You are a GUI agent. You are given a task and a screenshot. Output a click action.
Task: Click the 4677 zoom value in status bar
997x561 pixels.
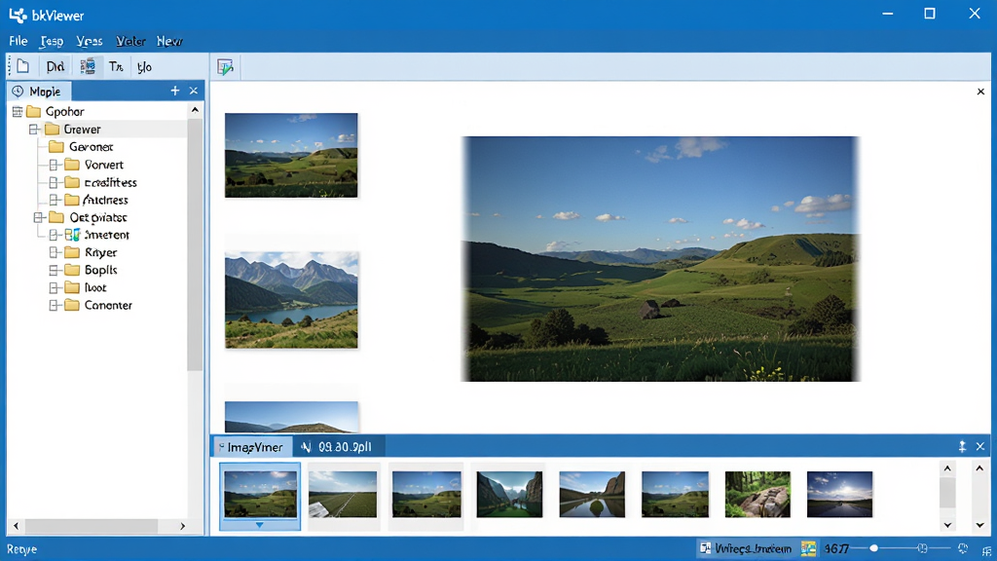point(836,548)
